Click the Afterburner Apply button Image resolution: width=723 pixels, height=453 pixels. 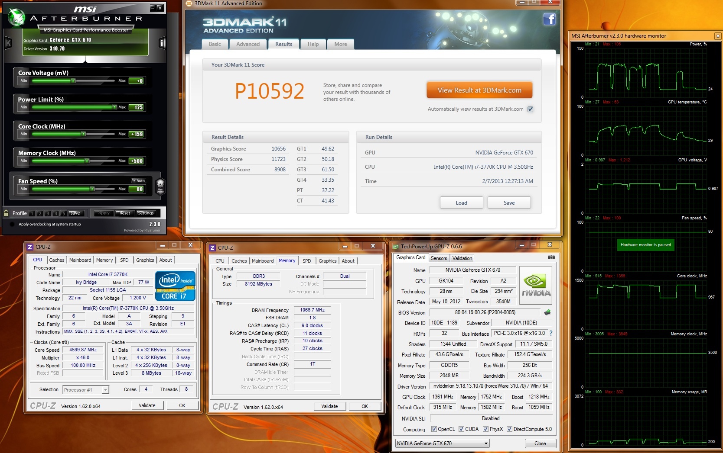[104, 213]
